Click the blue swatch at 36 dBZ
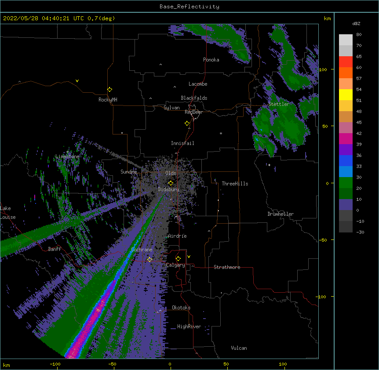Screen dimensions: 379x370 [346, 161]
